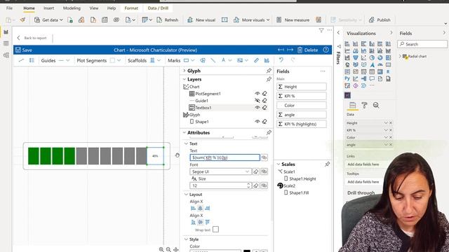Screen dimensions: 449x252
Task: Collapse the Layers panel
Action: [x=185, y=79]
